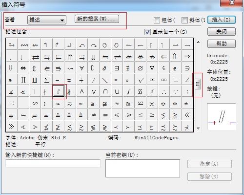
Task: Select the nabla symbol ∇
Action: click(x=152, y=68)
